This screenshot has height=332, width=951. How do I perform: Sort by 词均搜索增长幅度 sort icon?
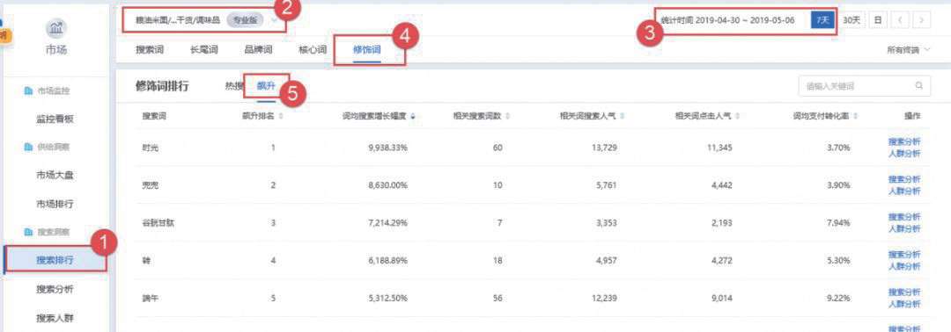pyautogui.click(x=413, y=116)
